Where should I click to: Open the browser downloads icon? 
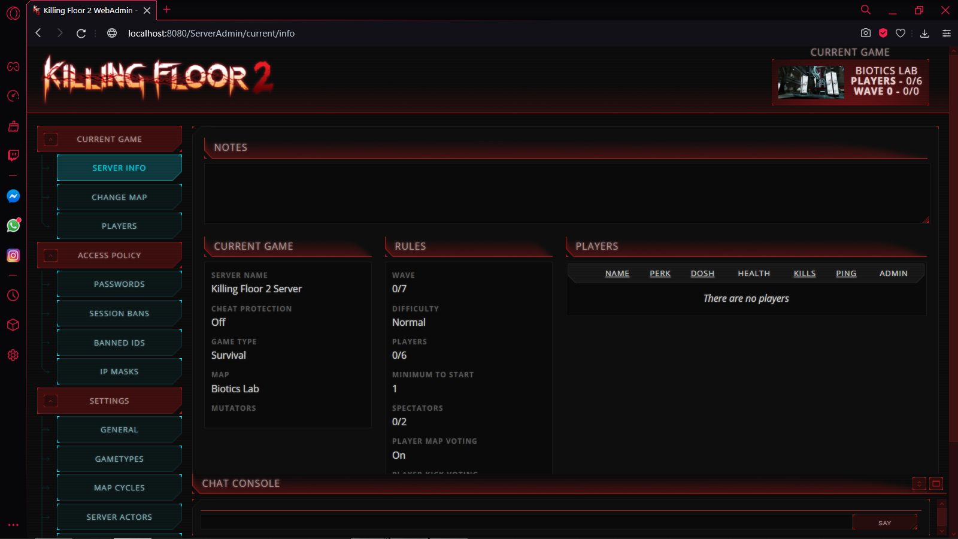click(925, 34)
